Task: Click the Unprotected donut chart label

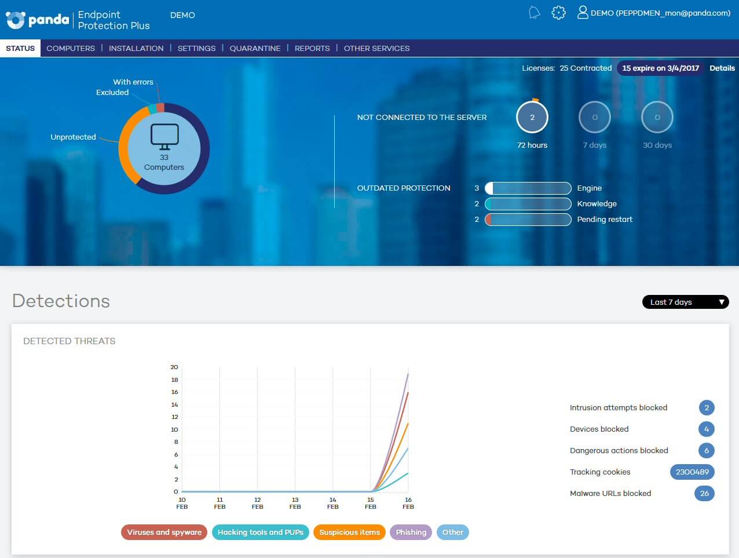Action: pyautogui.click(x=73, y=137)
